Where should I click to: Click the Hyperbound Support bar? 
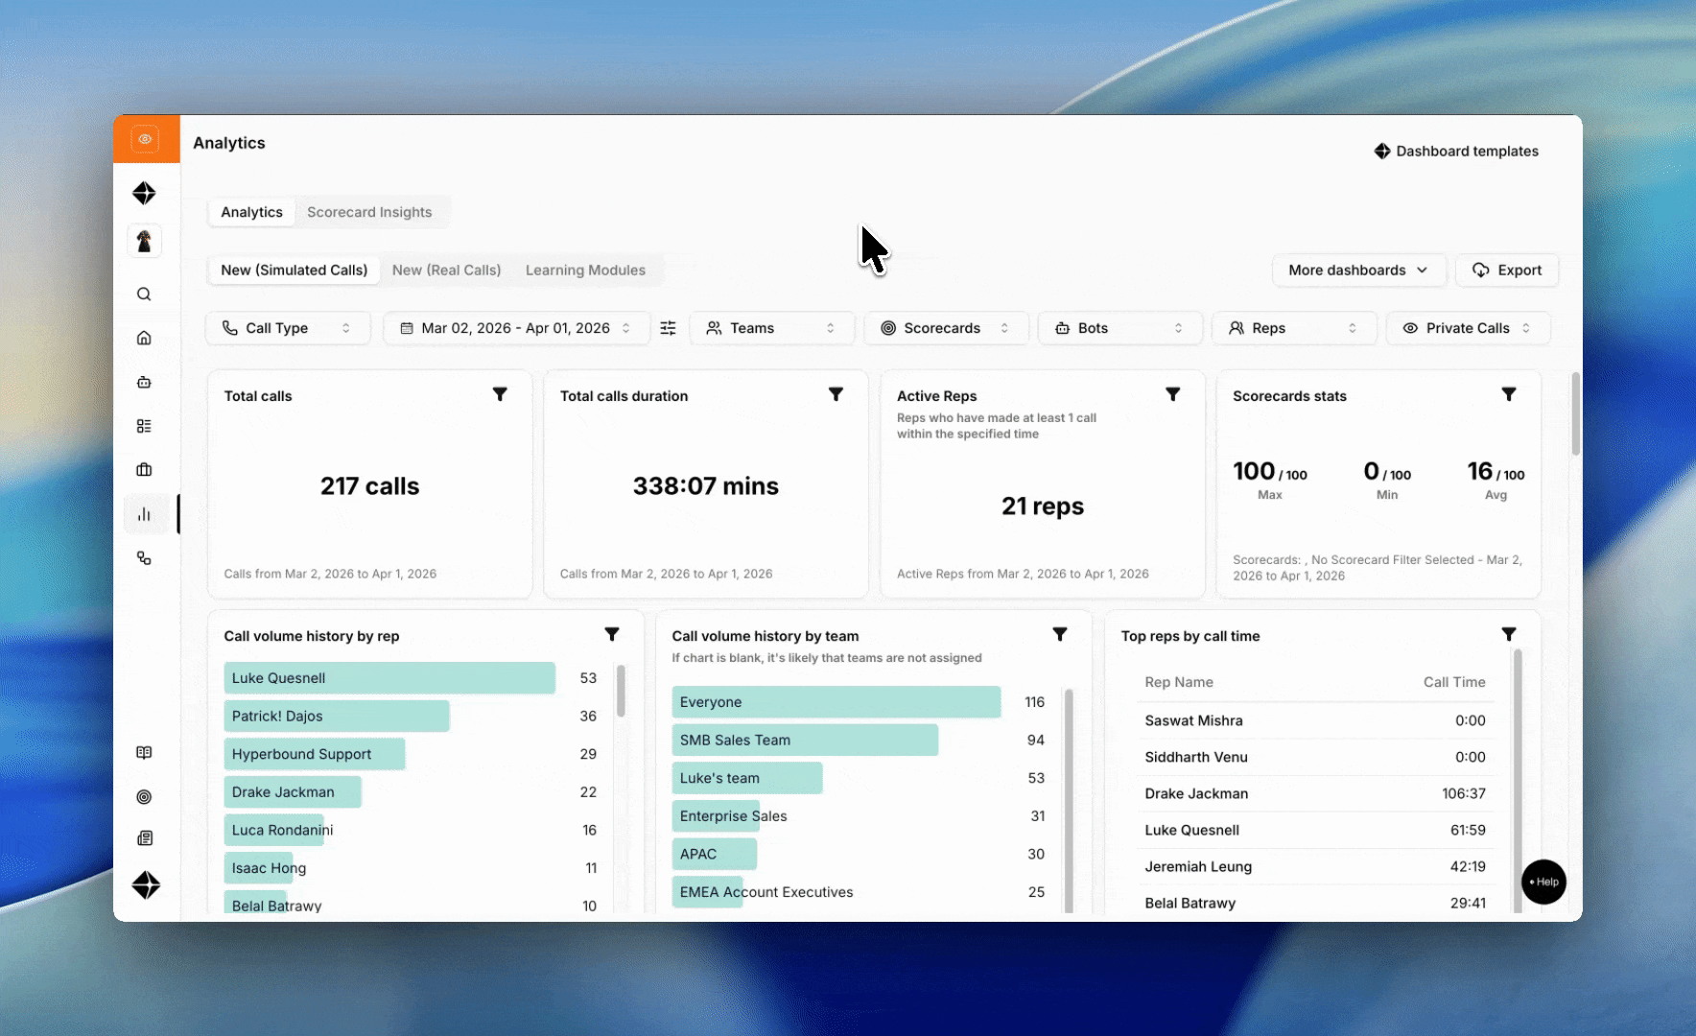[315, 754]
